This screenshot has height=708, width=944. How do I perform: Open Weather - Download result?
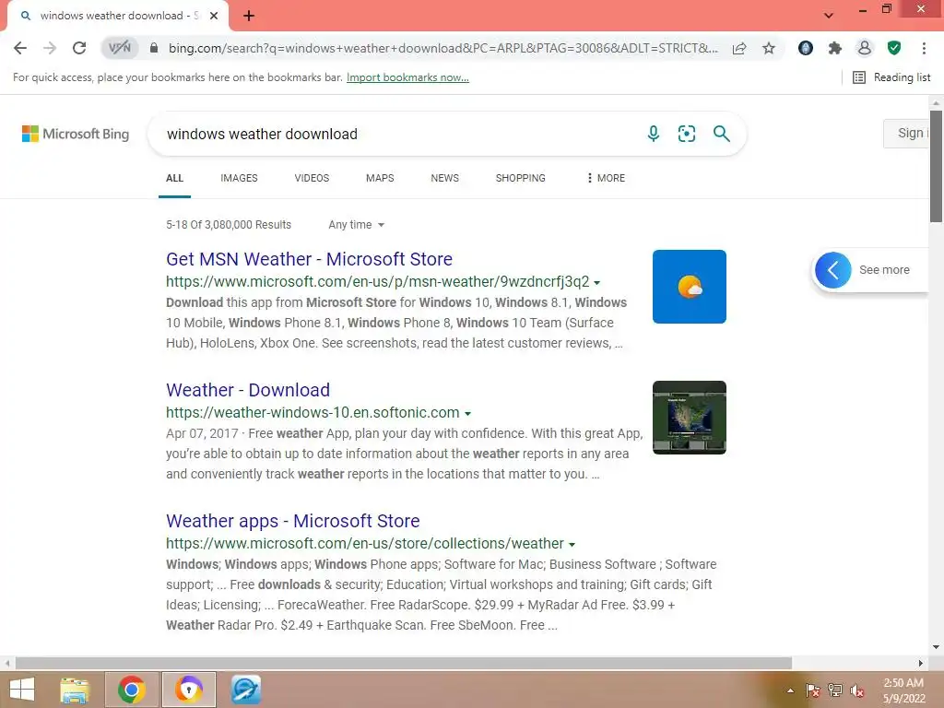pos(248,390)
